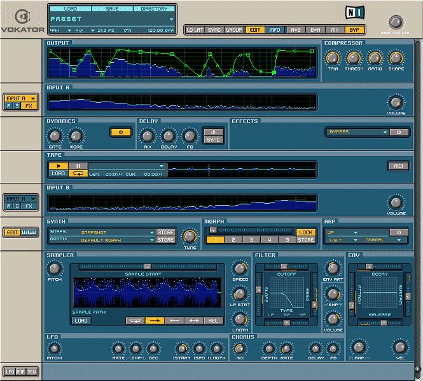The height and width of the screenshot is (381, 423).
Task: Toggle the Morph LOCK button
Action: click(306, 232)
